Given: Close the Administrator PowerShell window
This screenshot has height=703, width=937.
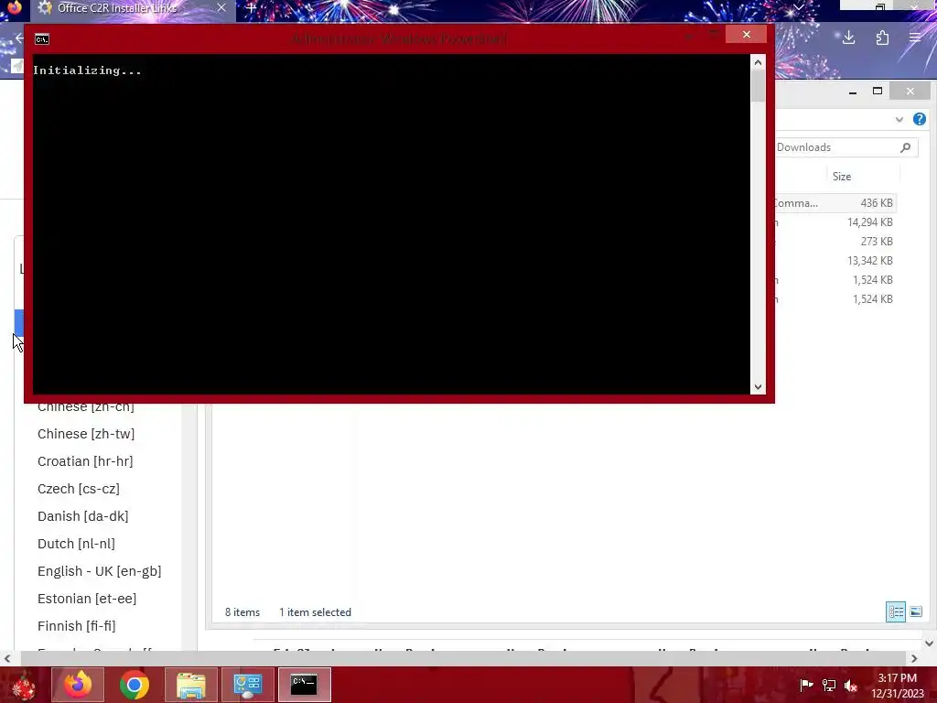Looking at the screenshot, I should [746, 35].
